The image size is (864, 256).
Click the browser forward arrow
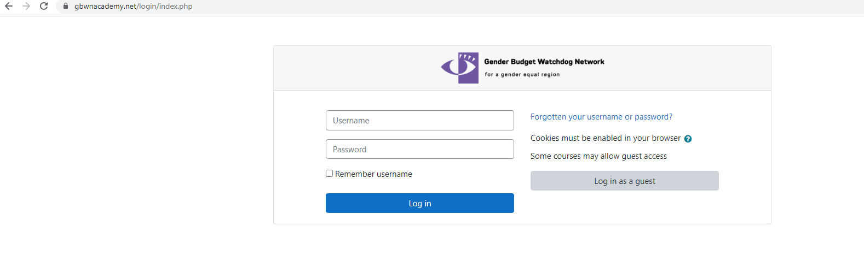point(26,7)
